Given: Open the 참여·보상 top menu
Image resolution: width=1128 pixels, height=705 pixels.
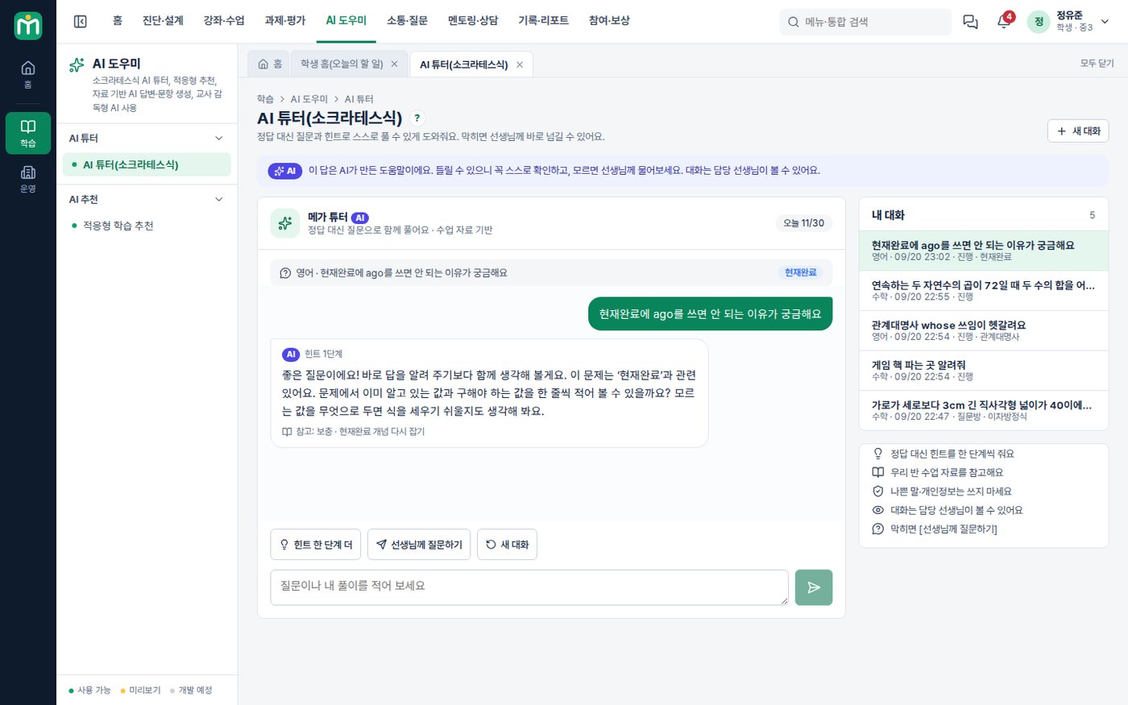Looking at the screenshot, I should tap(609, 21).
